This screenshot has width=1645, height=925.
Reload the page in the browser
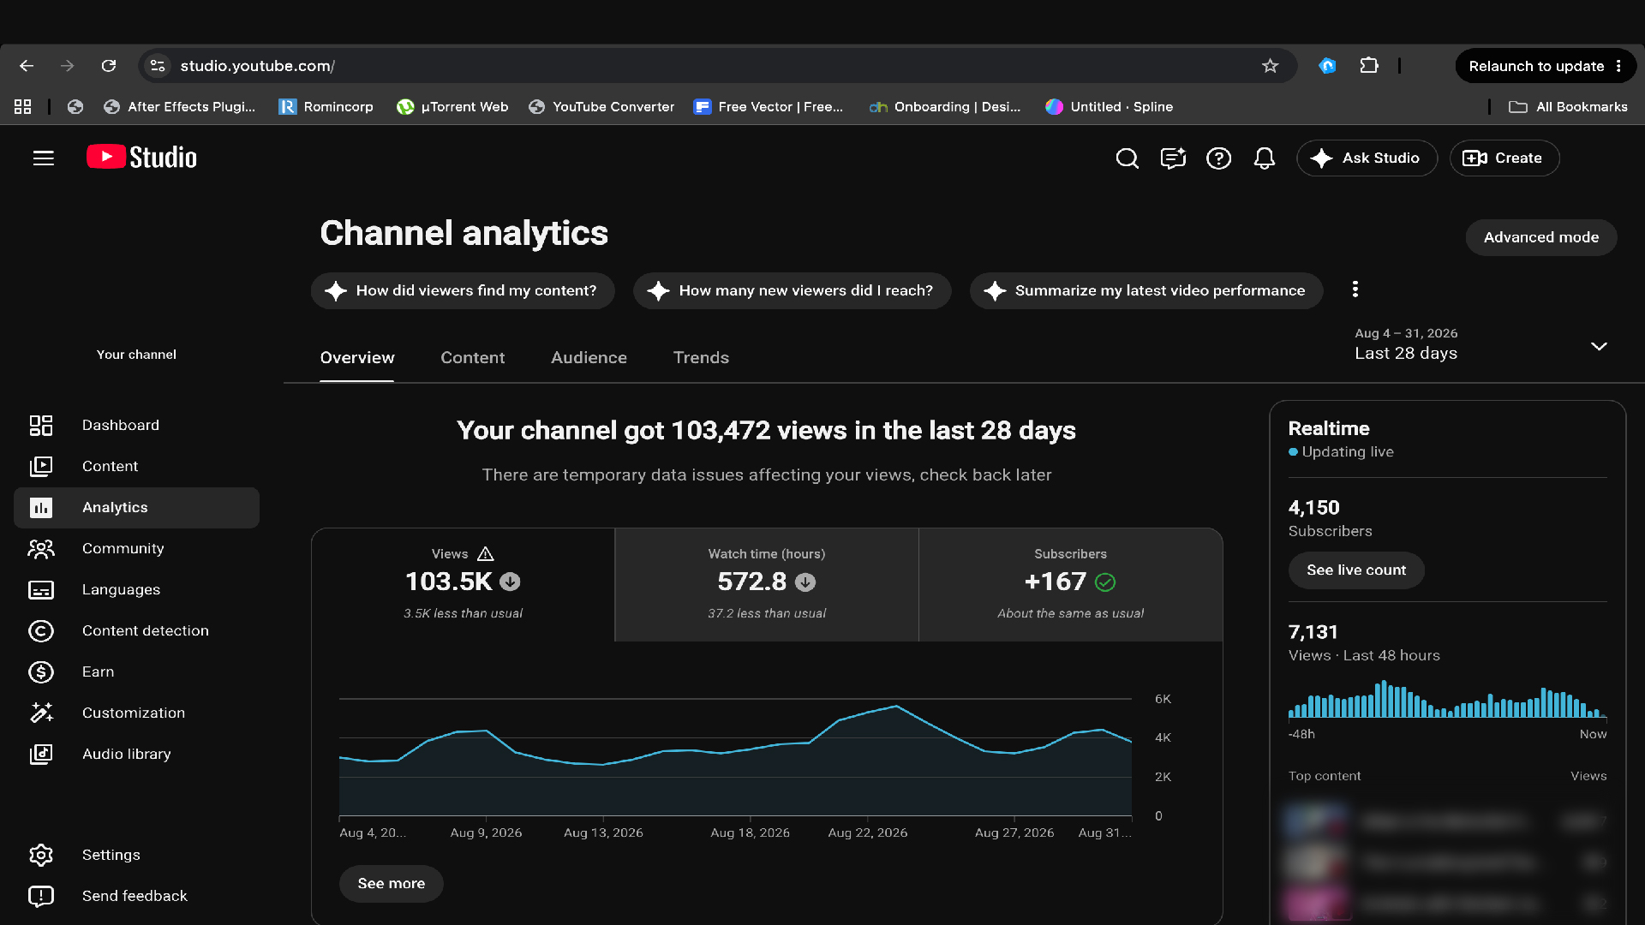click(109, 66)
